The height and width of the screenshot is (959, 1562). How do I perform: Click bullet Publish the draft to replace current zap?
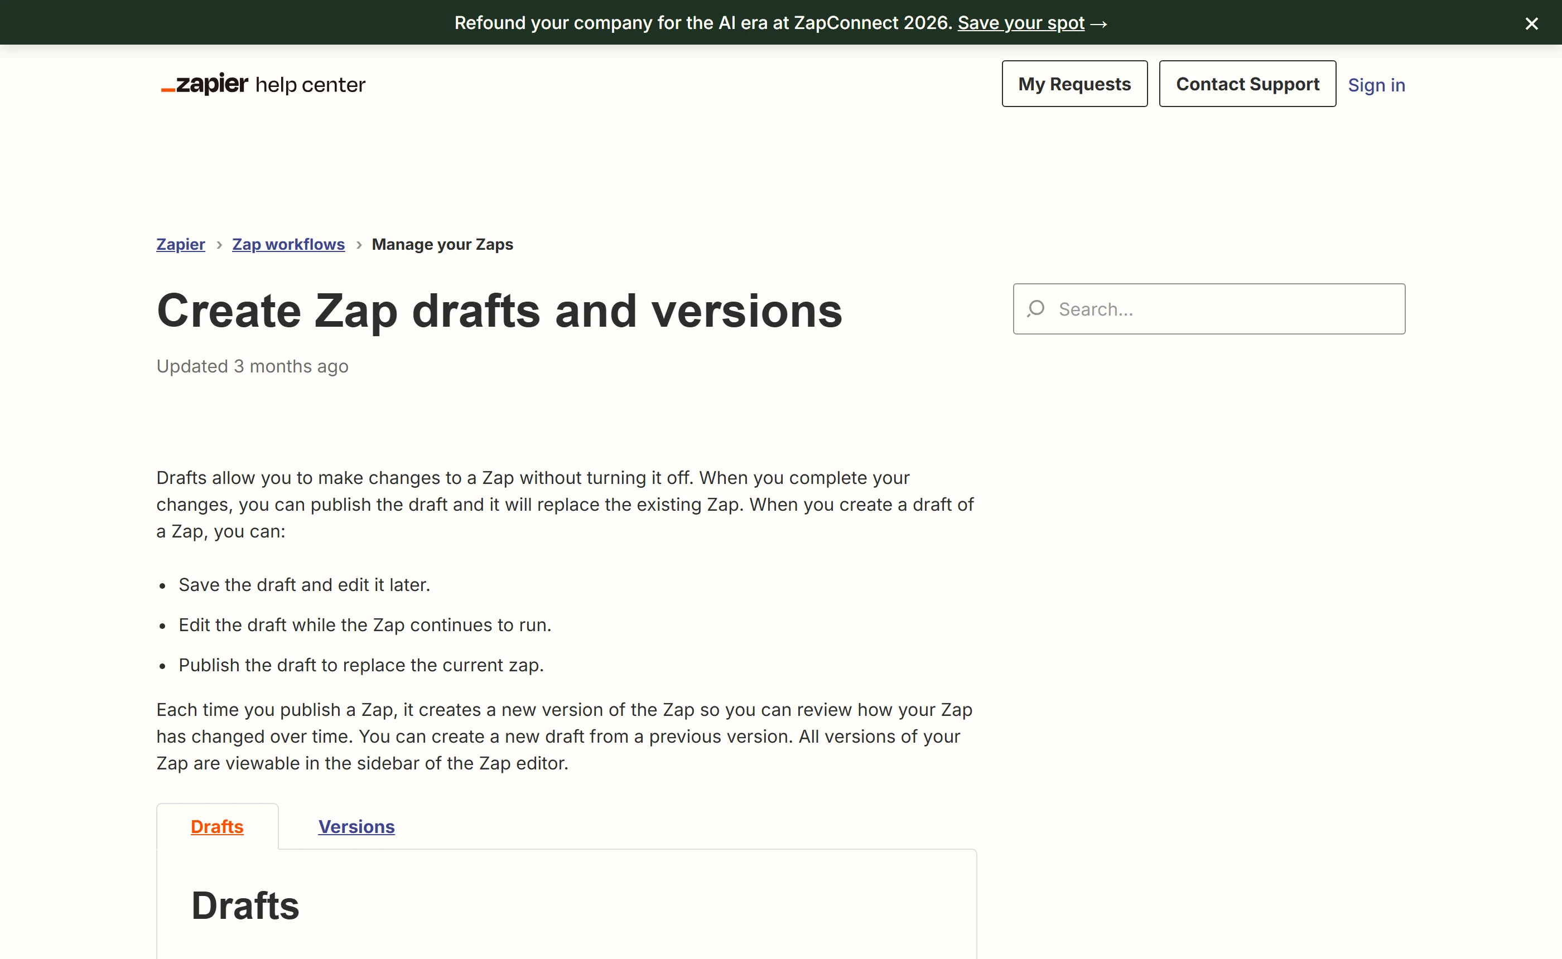pos(361,665)
